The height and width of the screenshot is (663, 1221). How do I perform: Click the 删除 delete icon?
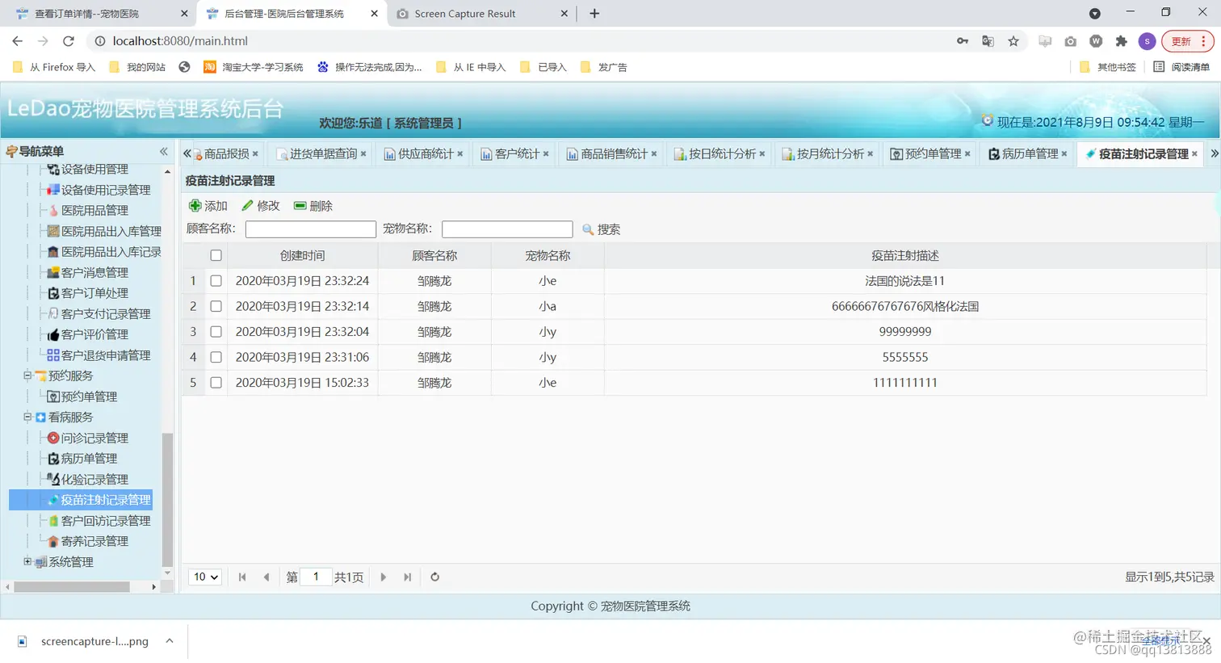[299, 205]
